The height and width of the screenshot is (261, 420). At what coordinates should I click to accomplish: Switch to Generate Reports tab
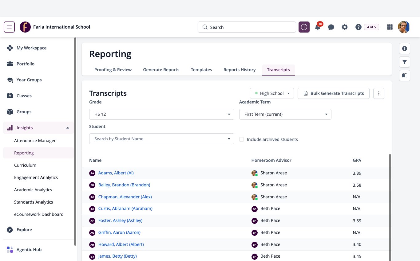(161, 70)
